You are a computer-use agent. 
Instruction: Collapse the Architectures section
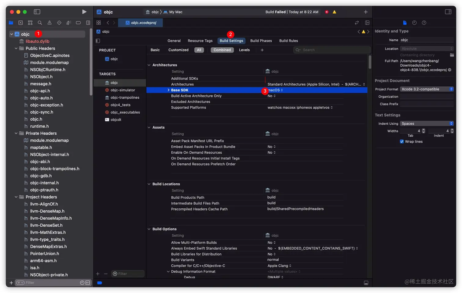149,65
